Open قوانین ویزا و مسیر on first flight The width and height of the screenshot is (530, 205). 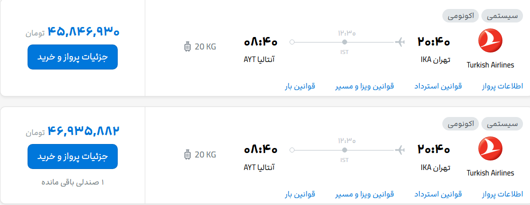pos(364,86)
